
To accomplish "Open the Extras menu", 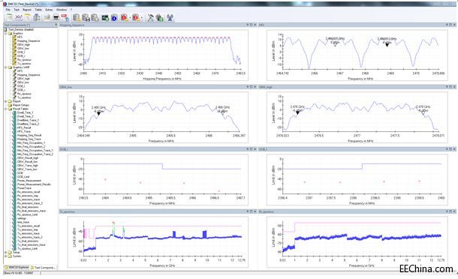I will (x=49, y=10).
